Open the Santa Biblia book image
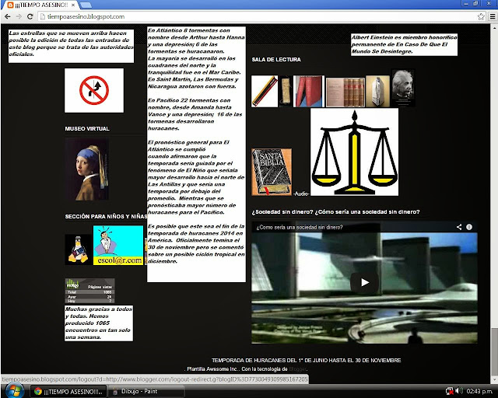 [x=272, y=172]
